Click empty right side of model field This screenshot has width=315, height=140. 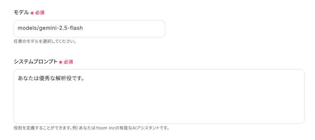click(x=125, y=29)
